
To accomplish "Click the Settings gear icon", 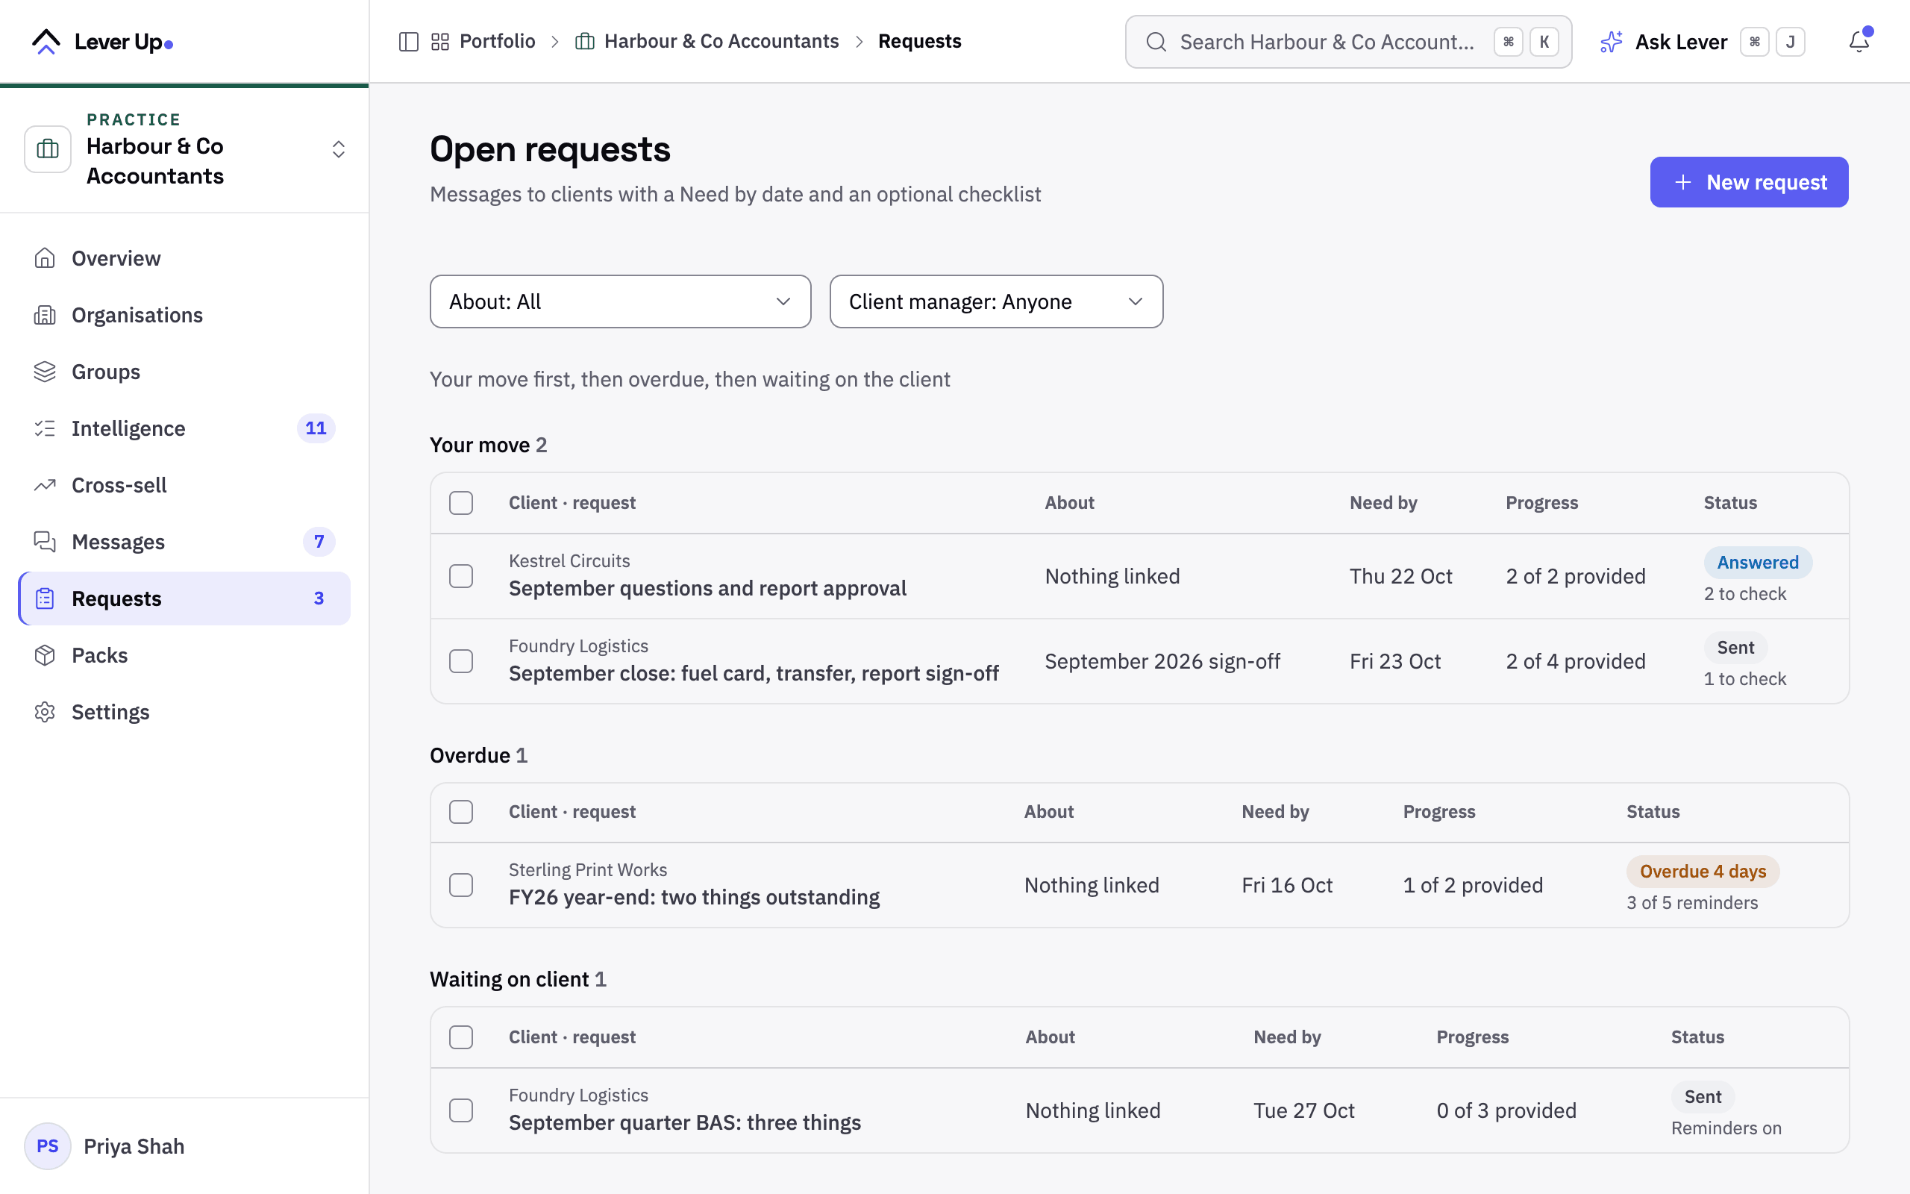I will coord(45,712).
